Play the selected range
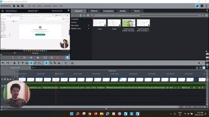 [45, 58]
